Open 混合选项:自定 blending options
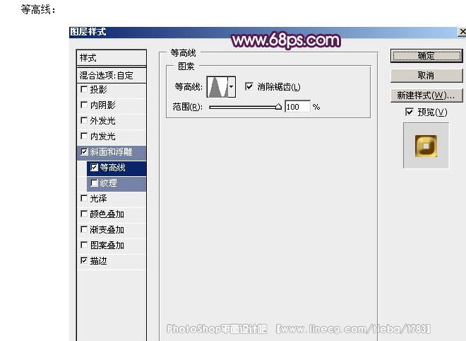The image size is (466, 341). coord(112,76)
